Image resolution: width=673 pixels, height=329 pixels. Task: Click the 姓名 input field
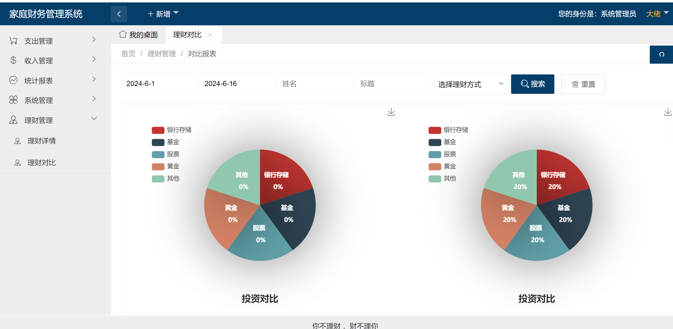pos(315,84)
